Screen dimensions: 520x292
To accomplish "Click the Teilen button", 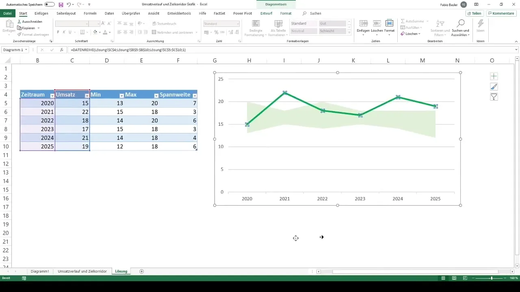I will click(474, 13).
